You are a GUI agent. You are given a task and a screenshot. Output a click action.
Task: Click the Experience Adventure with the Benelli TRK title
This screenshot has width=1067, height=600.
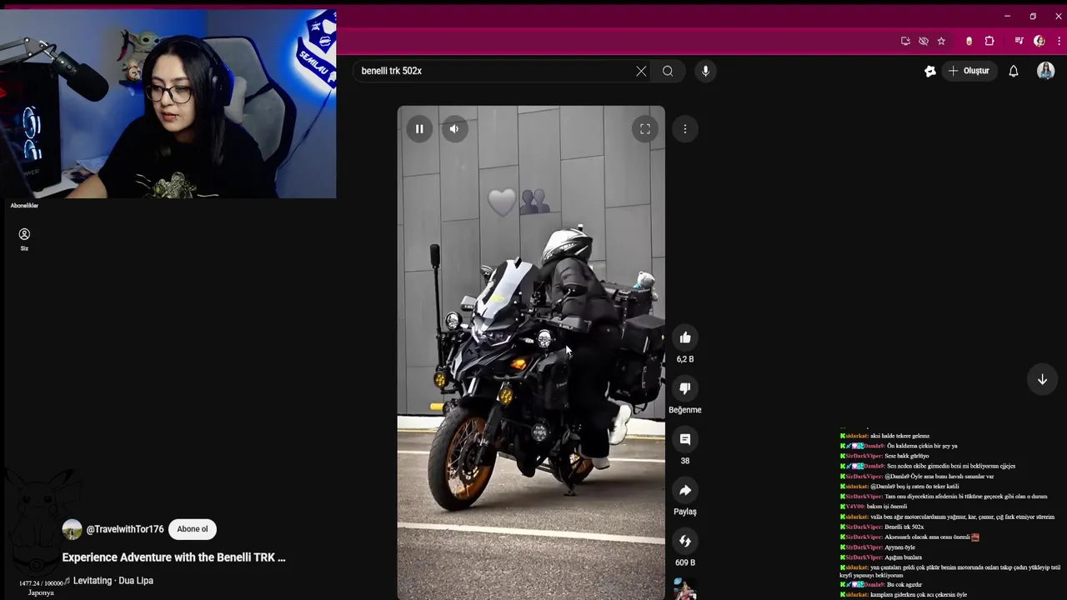pyautogui.click(x=173, y=557)
